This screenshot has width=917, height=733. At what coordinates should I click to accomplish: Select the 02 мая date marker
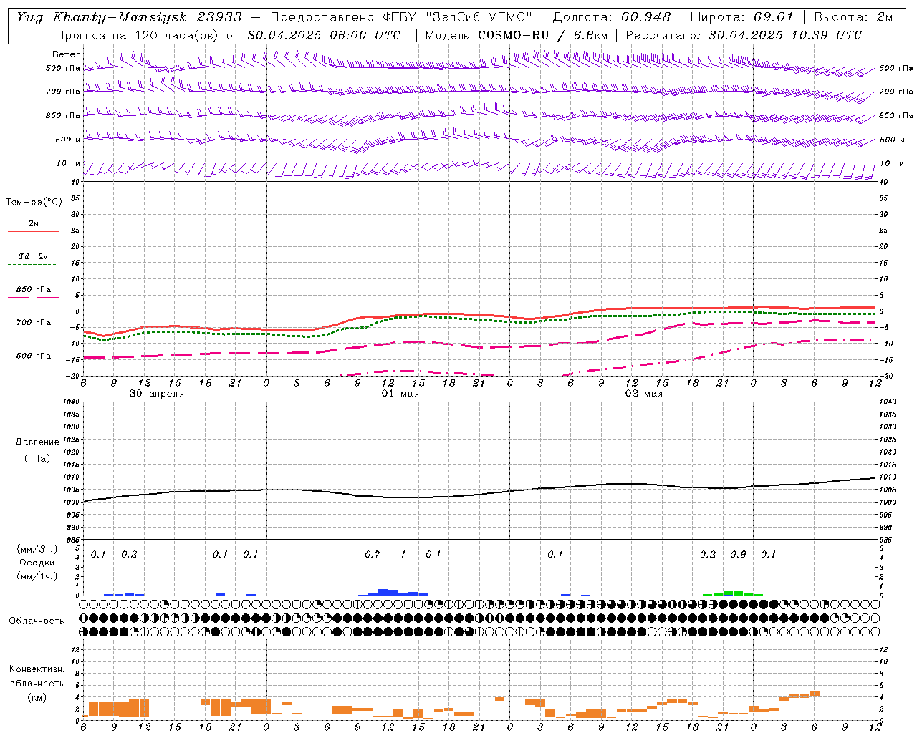[x=643, y=394]
